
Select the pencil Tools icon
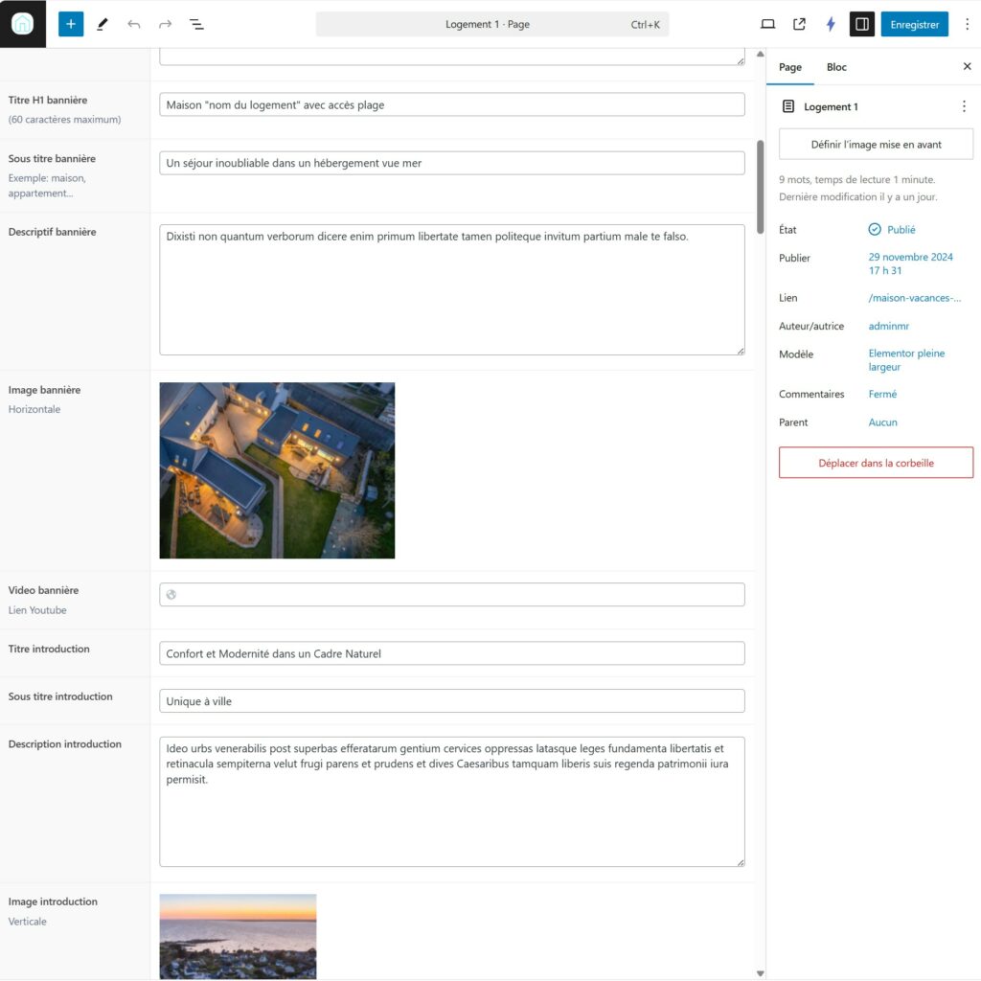pyautogui.click(x=102, y=24)
